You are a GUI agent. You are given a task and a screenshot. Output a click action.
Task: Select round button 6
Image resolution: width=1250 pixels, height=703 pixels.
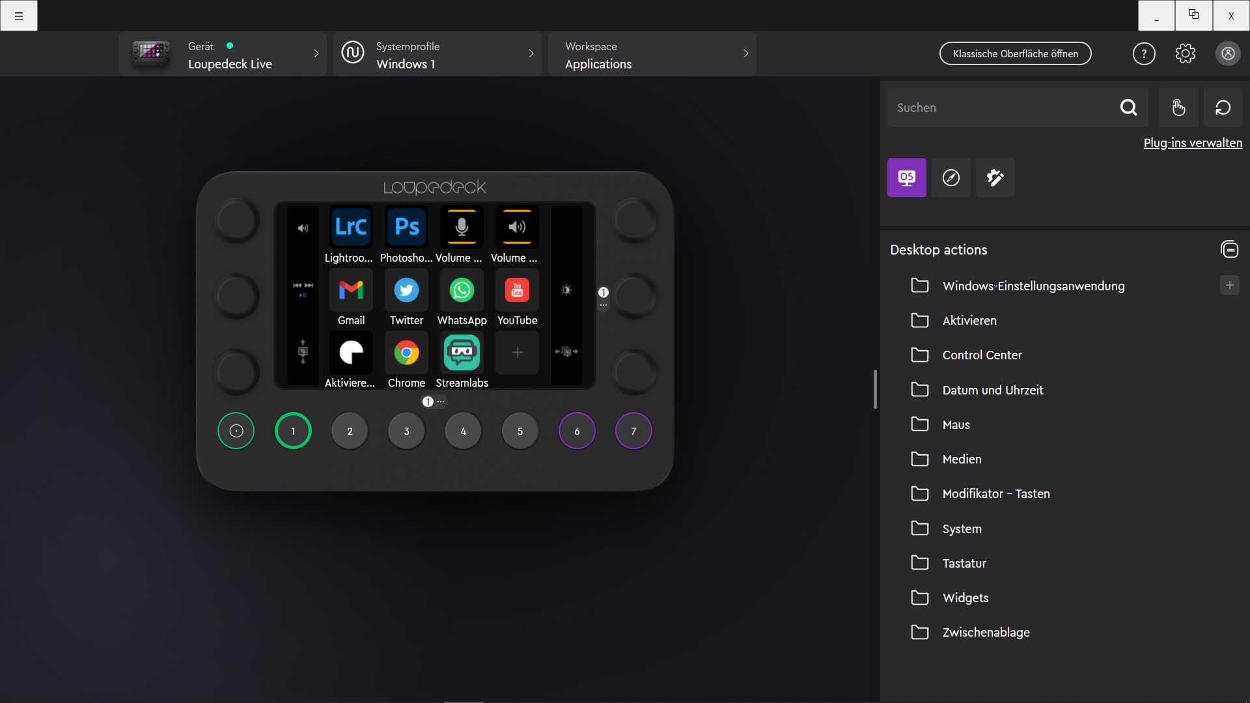click(x=577, y=431)
